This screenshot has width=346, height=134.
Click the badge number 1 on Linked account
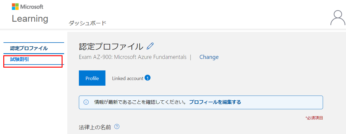pos(148,78)
